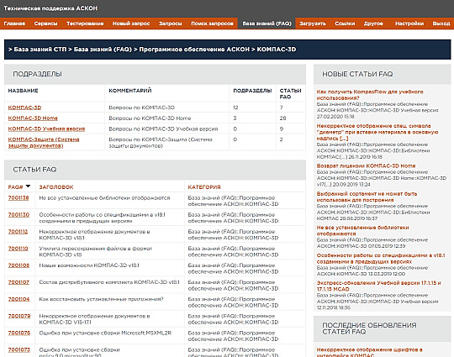Click Выход to log out
454x357 pixels.
pos(441,24)
